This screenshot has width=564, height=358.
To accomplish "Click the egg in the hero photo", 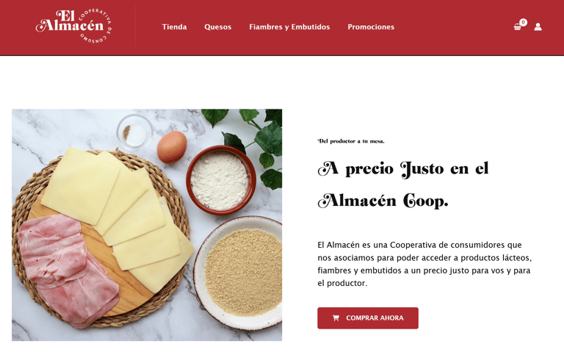I will tap(172, 146).
